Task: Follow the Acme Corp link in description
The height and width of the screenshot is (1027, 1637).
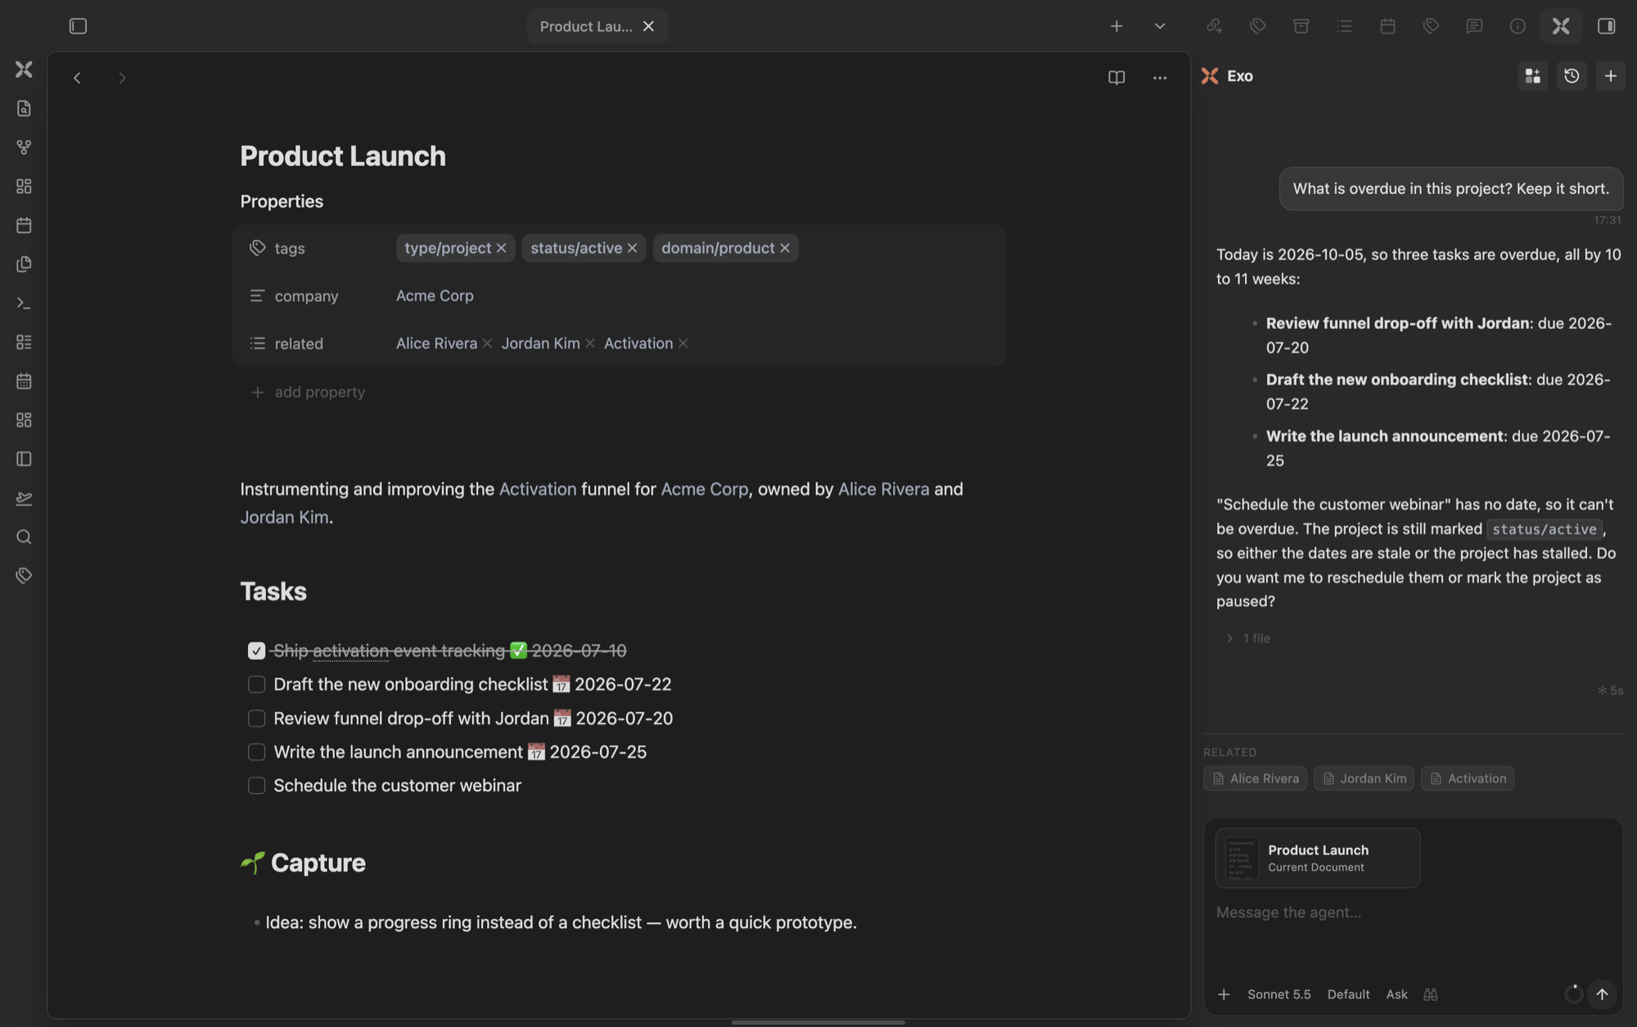Action: click(704, 489)
